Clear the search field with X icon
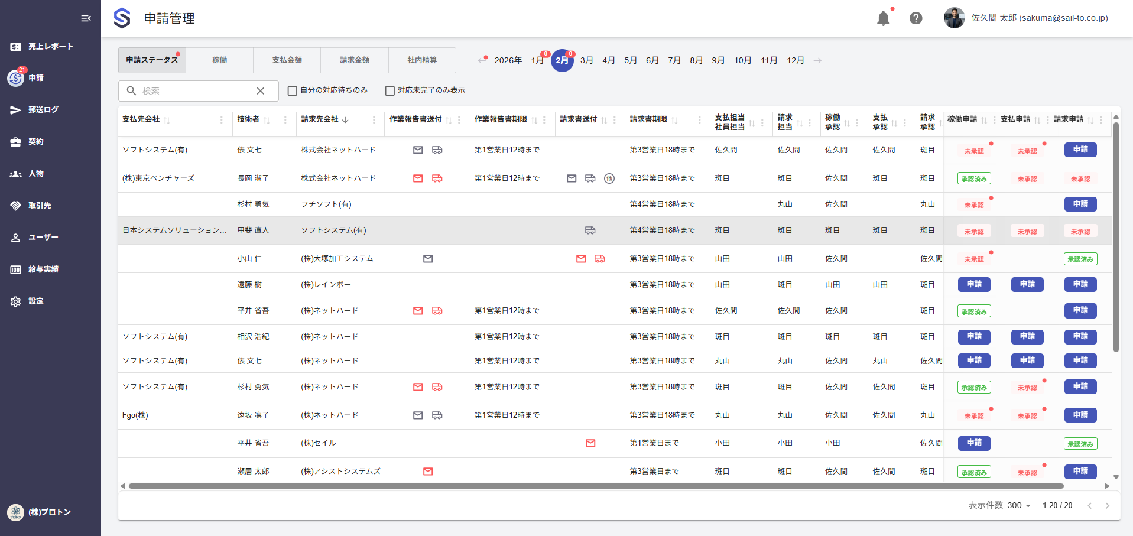Image resolution: width=1133 pixels, height=536 pixels. (x=260, y=91)
